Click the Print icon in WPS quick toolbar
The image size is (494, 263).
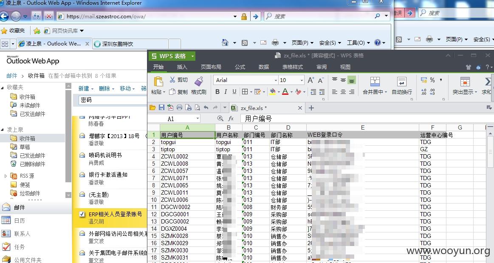(179, 108)
